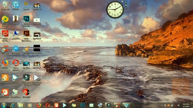193x108 pixels.
Task: Select the portrait photo thumbnail on desktop
Action: pyautogui.click(x=16, y=20)
